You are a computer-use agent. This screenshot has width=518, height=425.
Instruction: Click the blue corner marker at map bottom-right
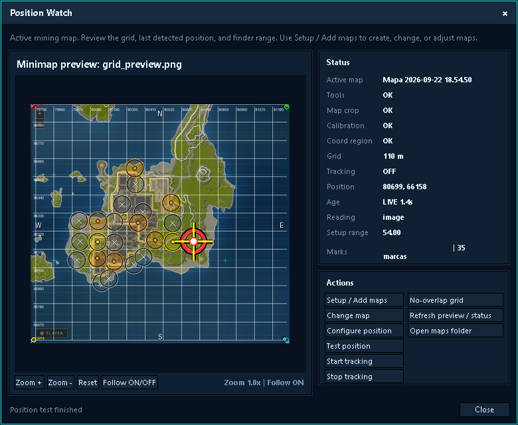click(x=286, y=340)
